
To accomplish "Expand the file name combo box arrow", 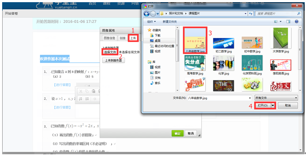I will [250, 98].
